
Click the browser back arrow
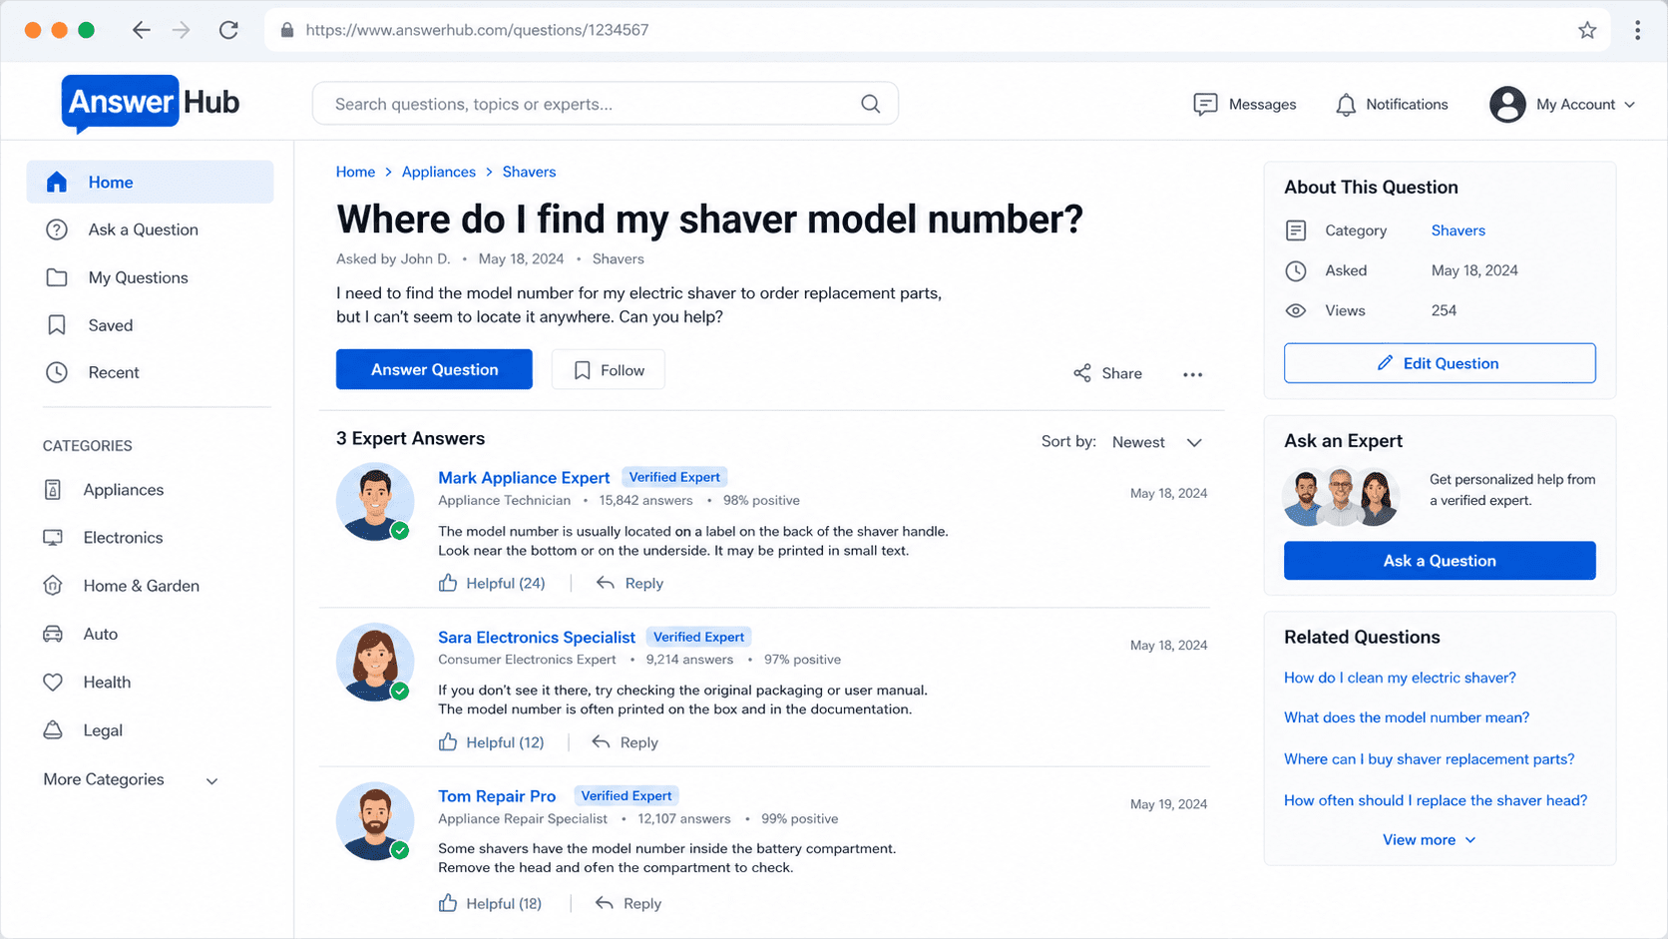[x=142, y=30]
